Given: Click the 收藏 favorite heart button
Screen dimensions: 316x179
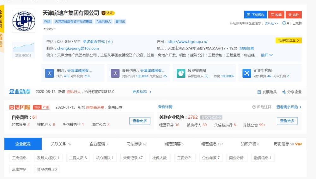Looking at the screenshot, I should [x=276, y=15].
